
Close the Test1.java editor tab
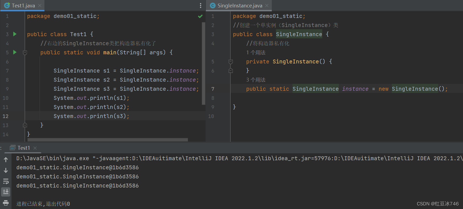[x=40, y=6]
